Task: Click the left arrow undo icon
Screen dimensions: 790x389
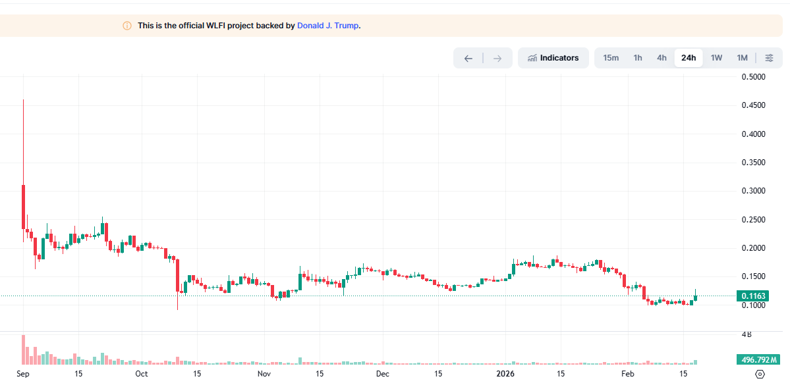Action: pos(468,58)
